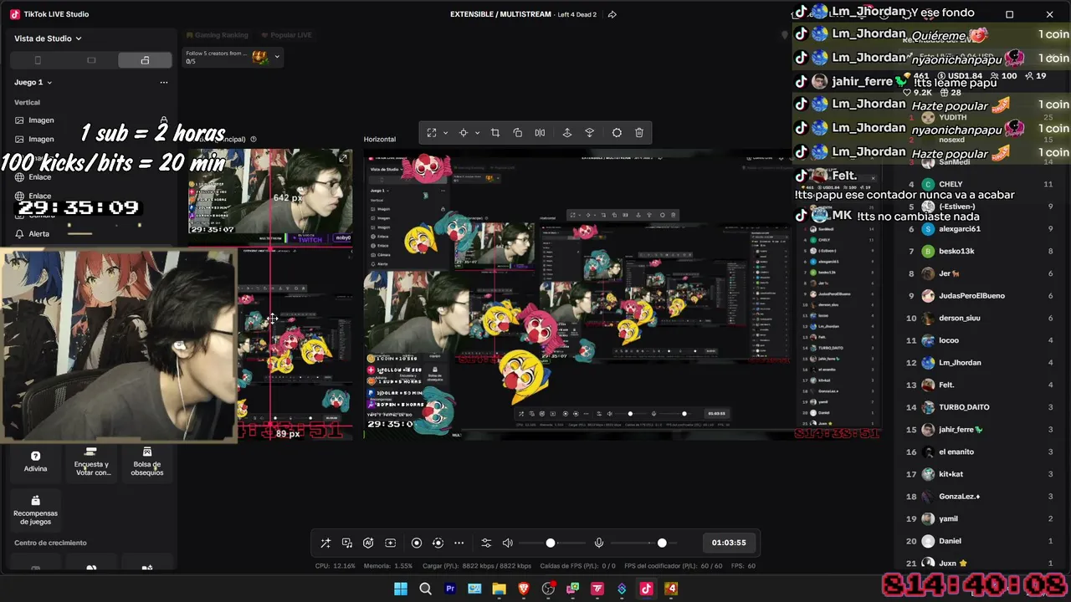This screenshot has height=602, width=1071.
Task: Click the Horizontal preview label
Action: [x=380, y=140]
